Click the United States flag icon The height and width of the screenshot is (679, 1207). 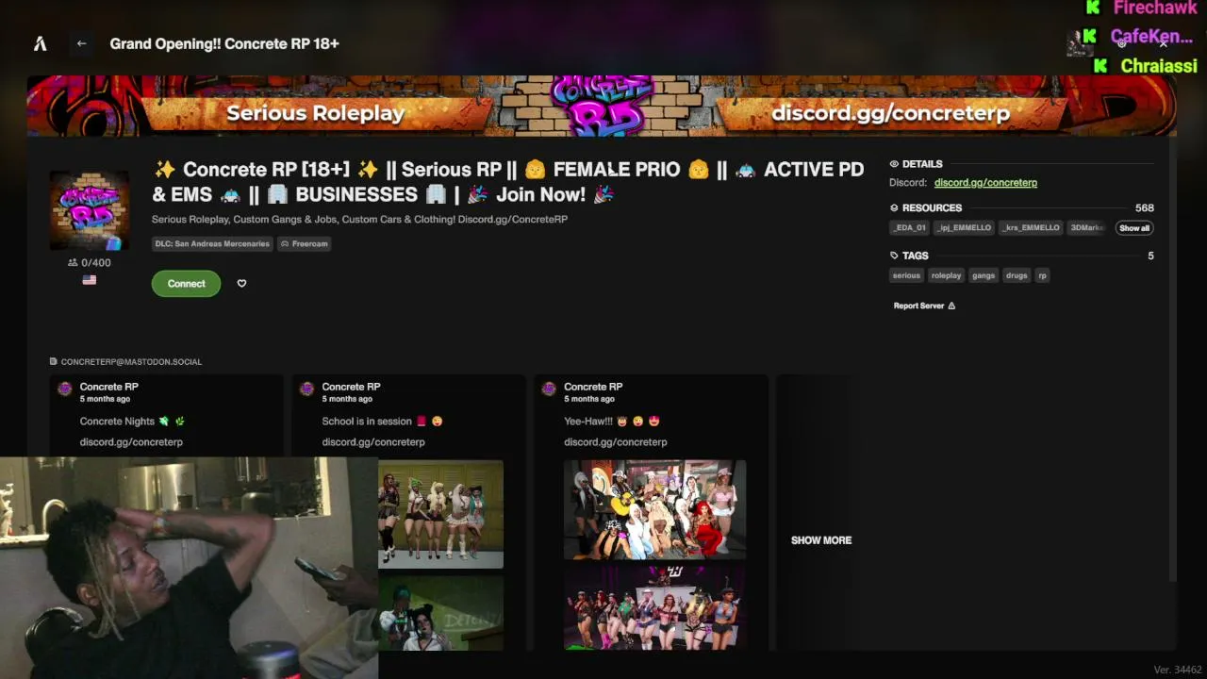point(90,280)
